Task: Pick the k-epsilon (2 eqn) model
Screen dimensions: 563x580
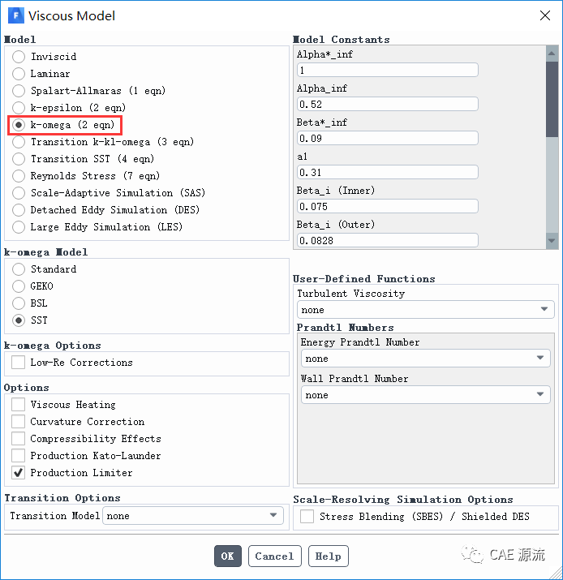Action: coord(19,108)
